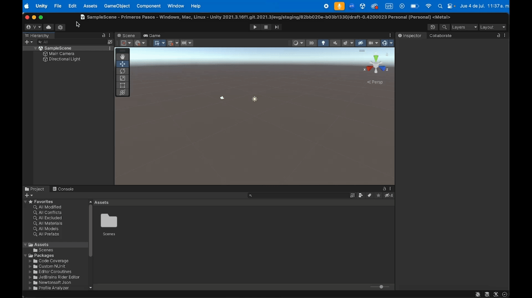Viewport: 532px width, 298px height.
Task: Adjust the asset icon size slider
Action: coord(381,287)
